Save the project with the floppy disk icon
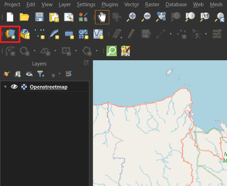The width and height of the screenshot is (227, 186). tap(39, 17)
